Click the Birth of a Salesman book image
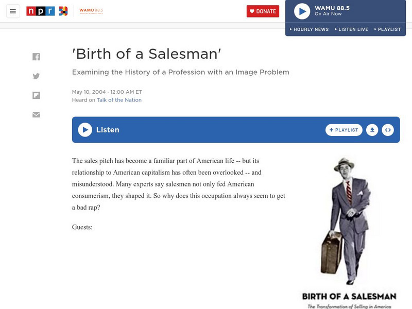The height and width of the screenshot is (309, 412). pyautogui.click(x=349, y=221)
